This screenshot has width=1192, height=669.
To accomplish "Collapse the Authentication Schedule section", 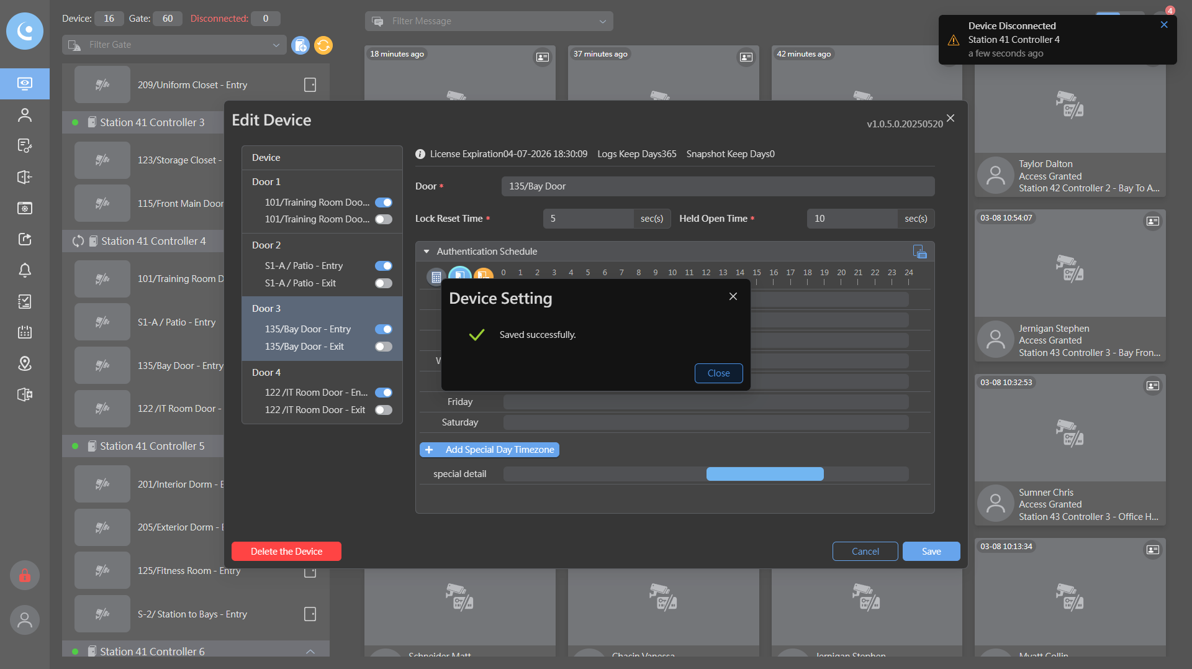I will pos(427,252).
